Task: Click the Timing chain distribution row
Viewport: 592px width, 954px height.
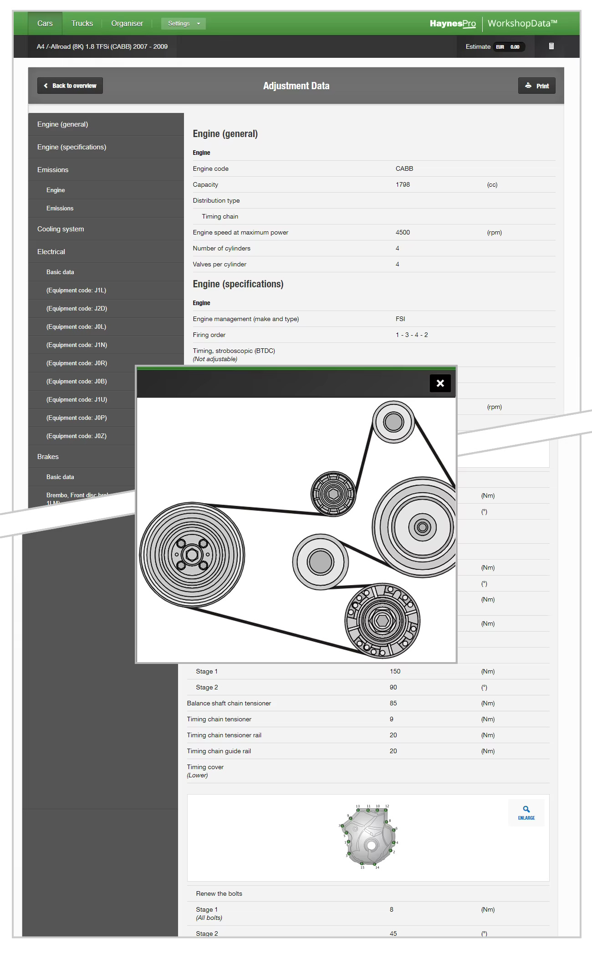Action: pos(374,216)
